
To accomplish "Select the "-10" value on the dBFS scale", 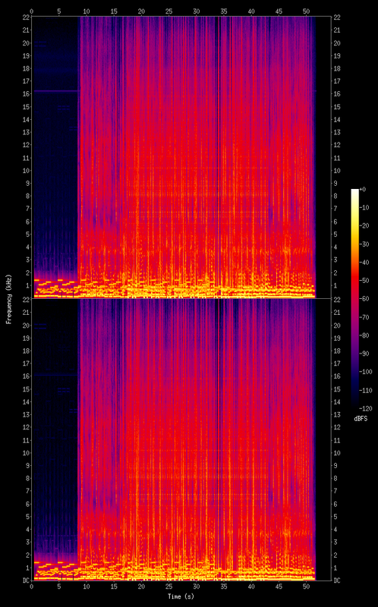I will click(364, 207).
